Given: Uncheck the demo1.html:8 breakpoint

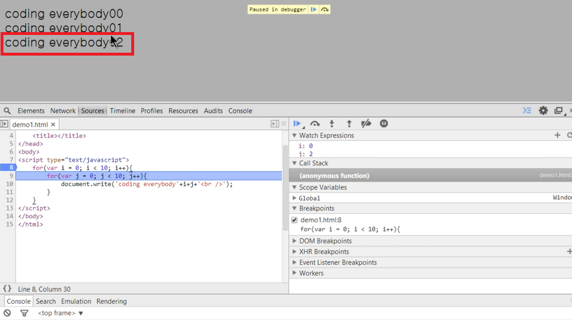Looking at the screenshot, I should [x=295, y=220].
